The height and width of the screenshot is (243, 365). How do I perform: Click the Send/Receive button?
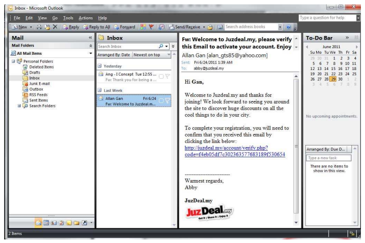click(185, 27)
